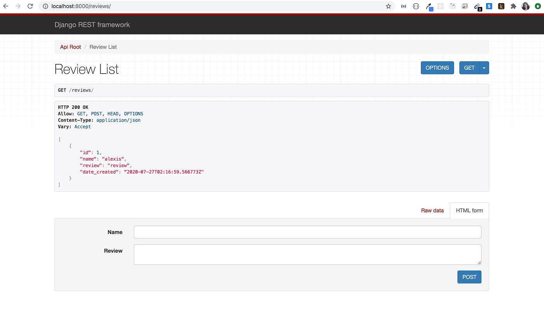Image resolution: width=544 pixels, height=309 pixels.
Task: Click the OPTIONS button
Action: point(437,67)
